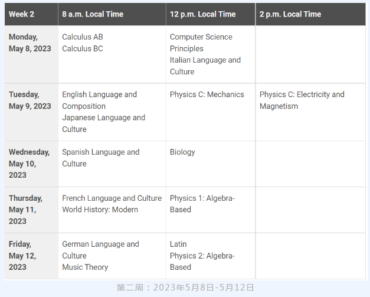
Task: Click the Friday, May 12, 2023 cell
Action: (x=24, y=256)
